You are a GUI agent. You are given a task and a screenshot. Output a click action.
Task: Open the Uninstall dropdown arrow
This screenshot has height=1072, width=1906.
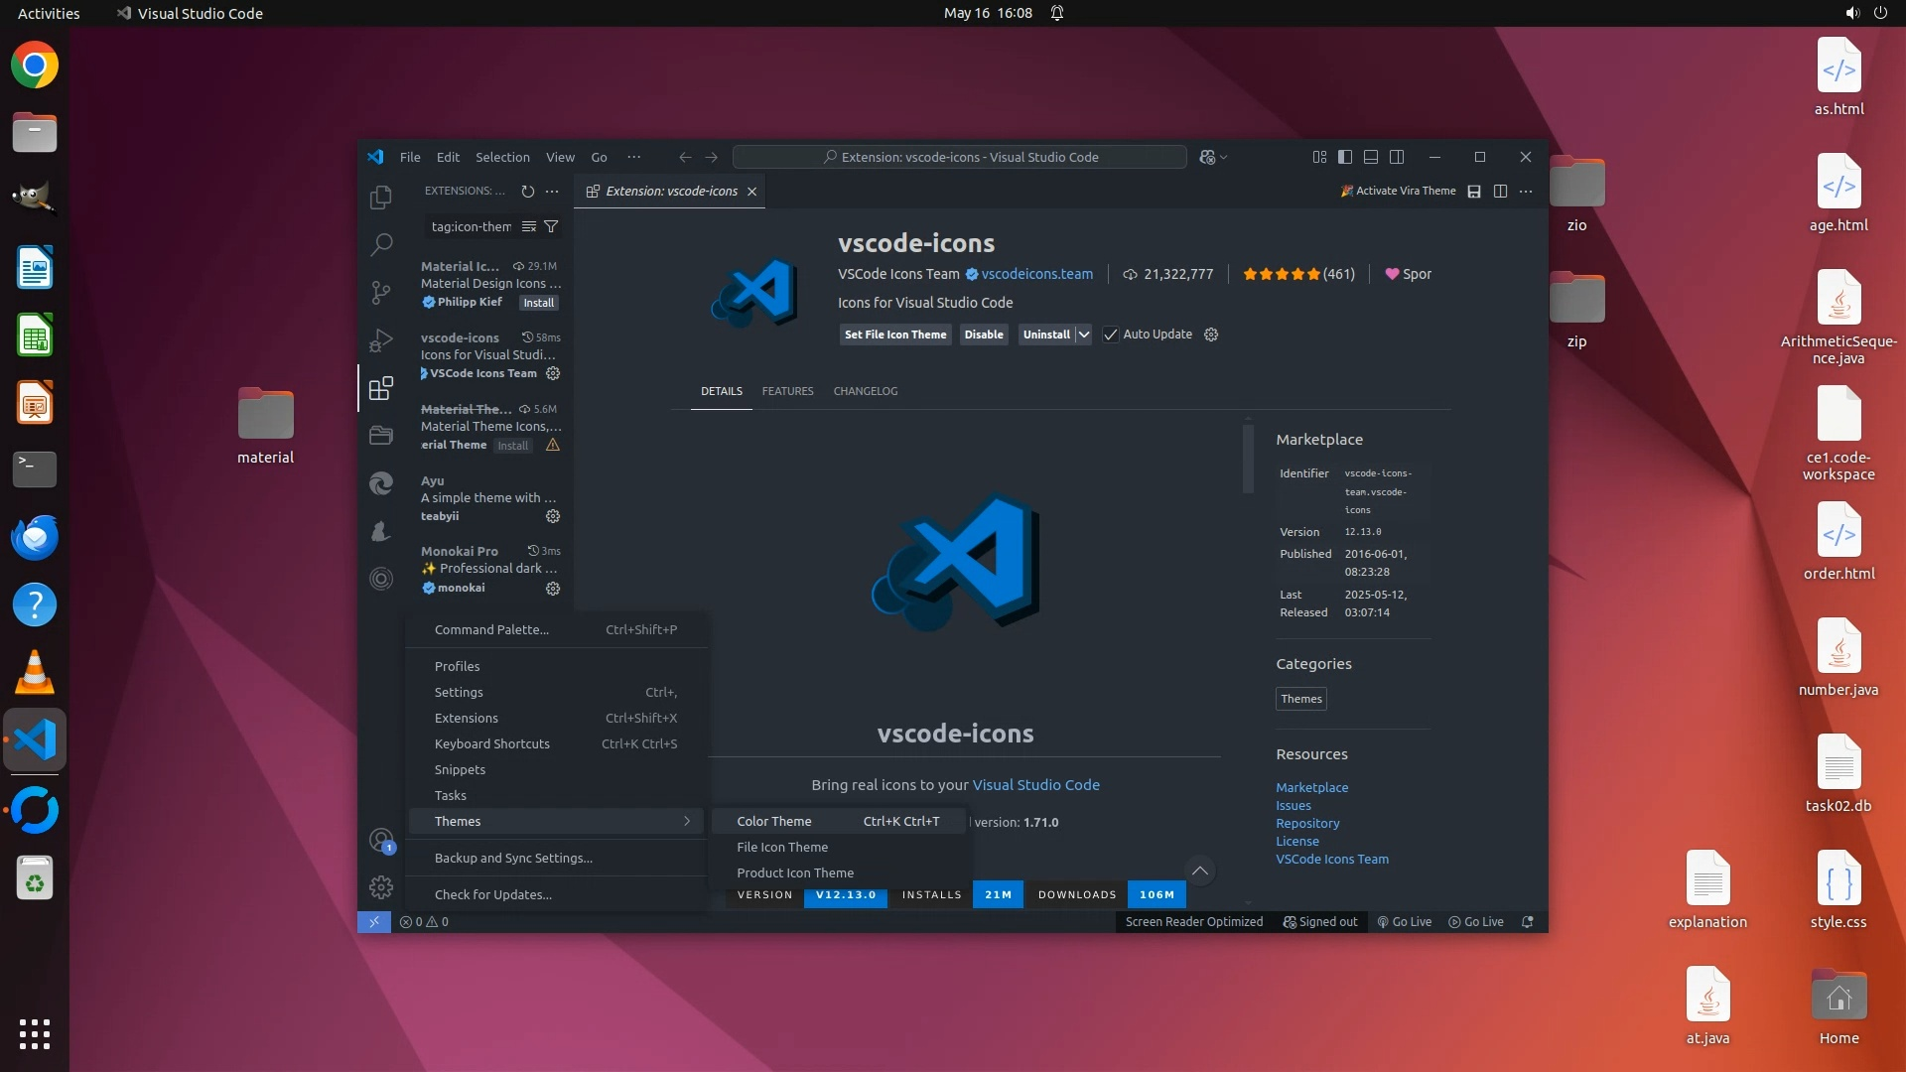[x=1084, y=335]
